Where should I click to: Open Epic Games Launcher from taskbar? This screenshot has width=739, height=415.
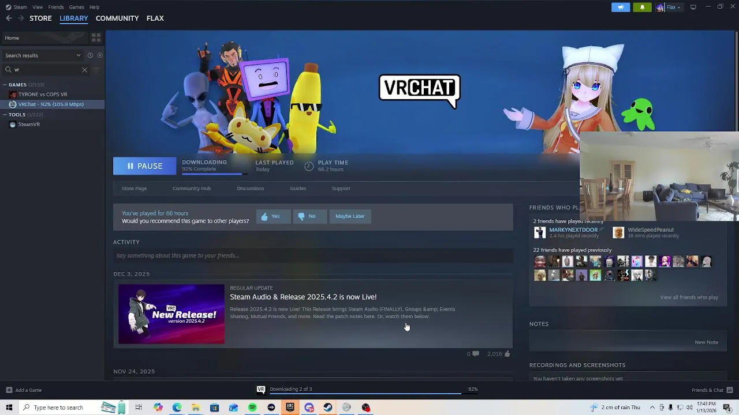(290, 408)
